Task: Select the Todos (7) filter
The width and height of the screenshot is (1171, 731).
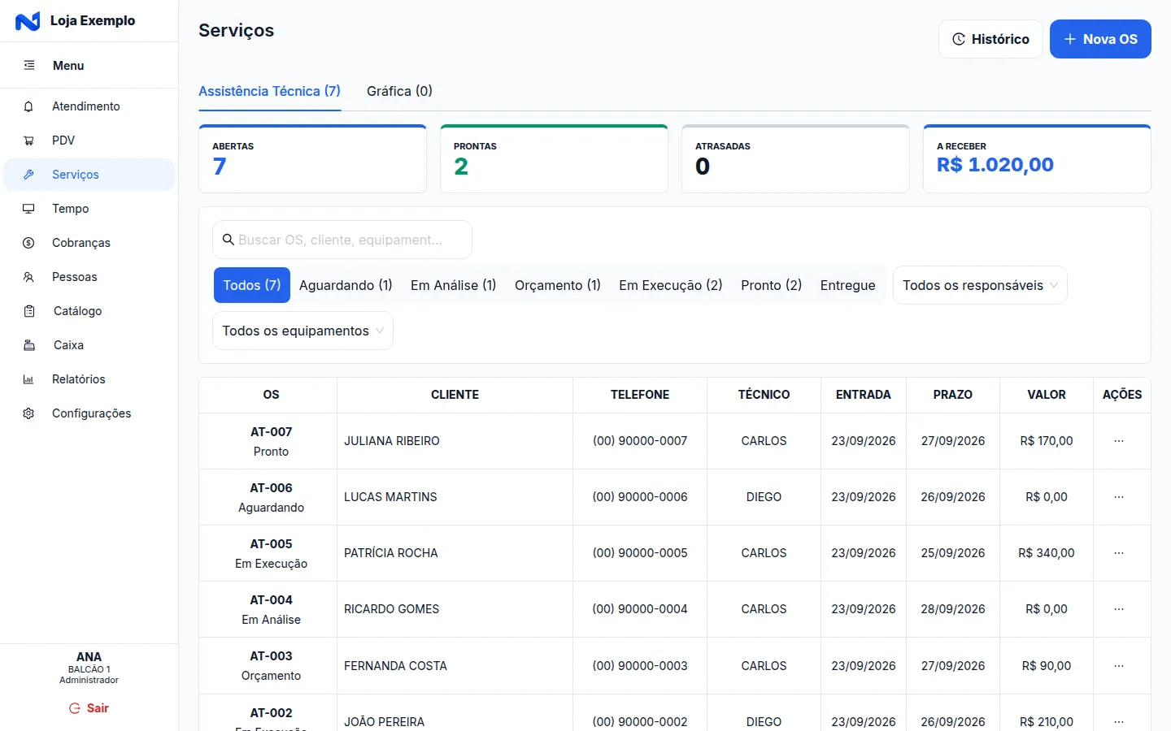Action: 252,285
